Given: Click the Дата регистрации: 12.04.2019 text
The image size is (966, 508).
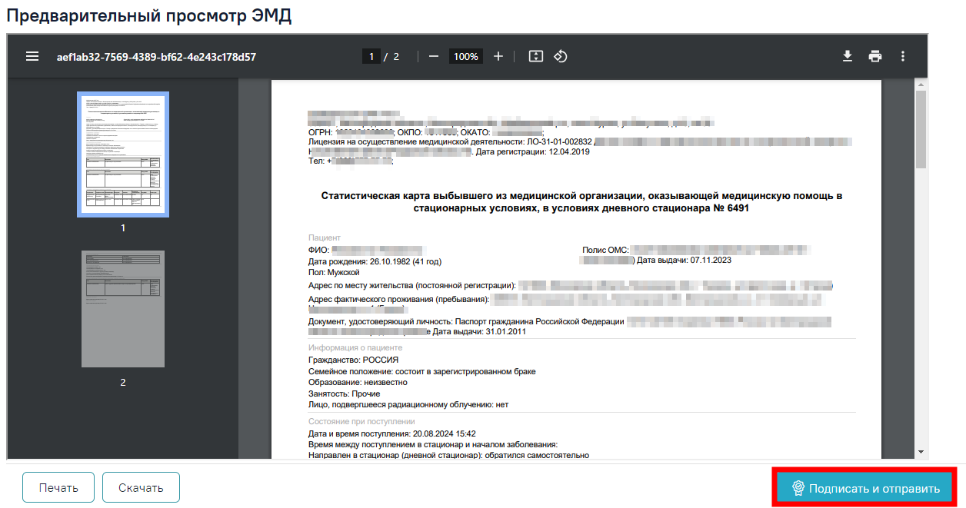Looking at the screenshot, I should tap(533, 151).
